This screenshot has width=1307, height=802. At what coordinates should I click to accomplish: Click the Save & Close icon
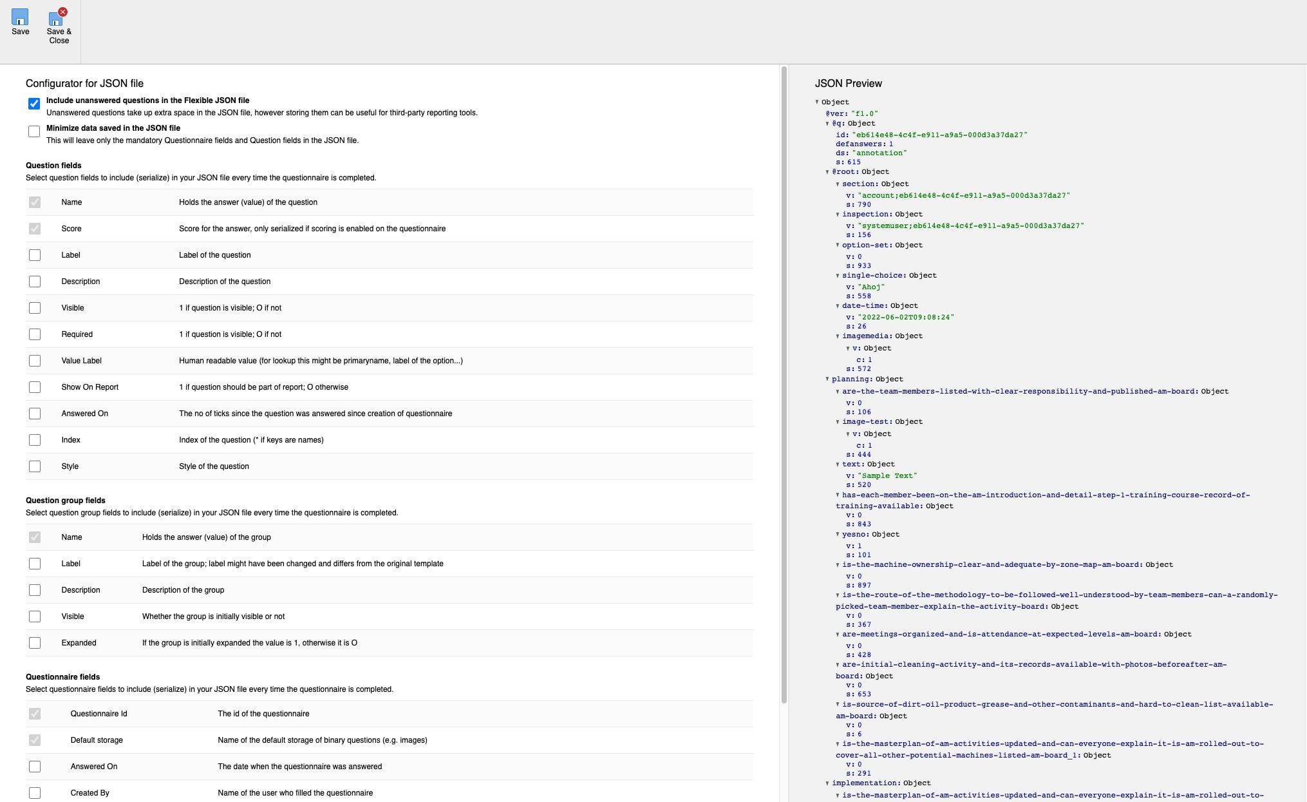point(58,19)
